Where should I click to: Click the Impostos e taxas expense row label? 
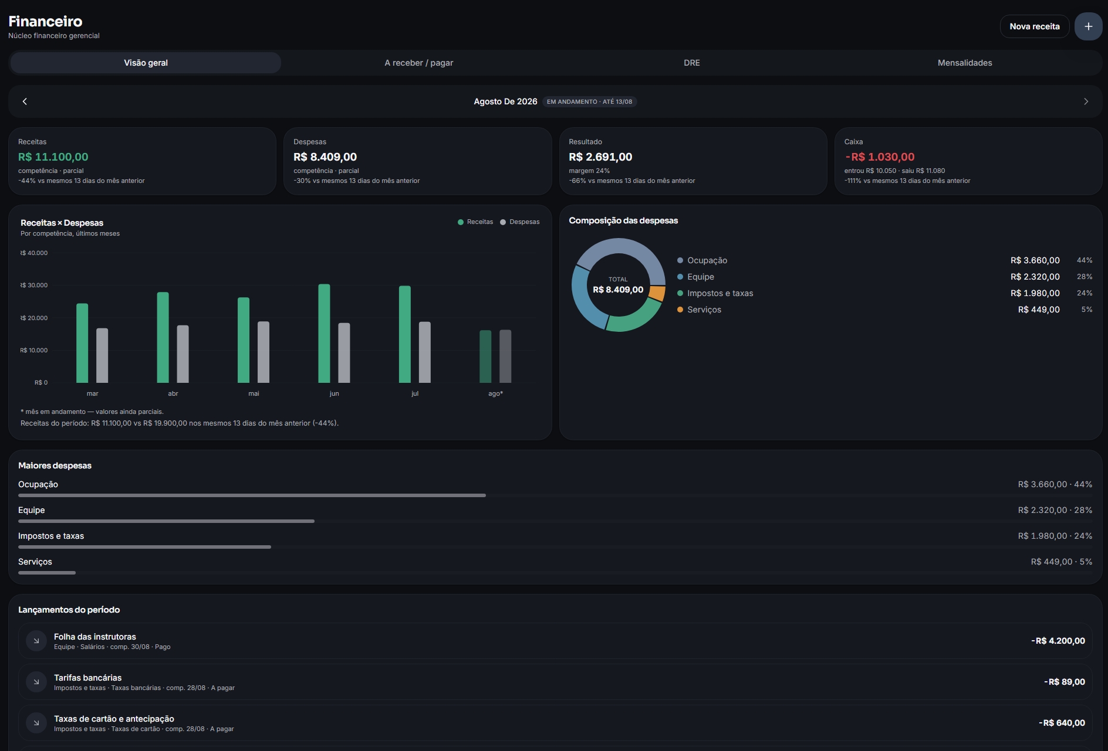[x=51, y=536]
